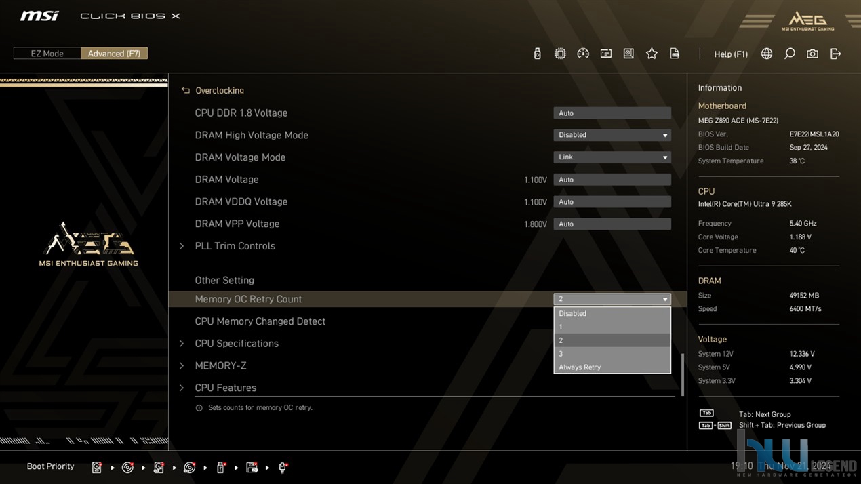Expand PLL Trim Controls submenu
Image resolution: width=861 pixels, height=484 pixels.
235,246
